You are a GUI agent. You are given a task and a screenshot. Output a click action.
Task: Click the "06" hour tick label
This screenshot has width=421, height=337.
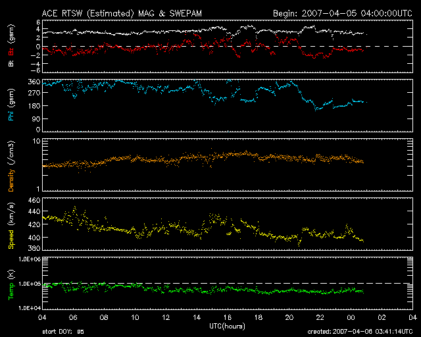73,317
